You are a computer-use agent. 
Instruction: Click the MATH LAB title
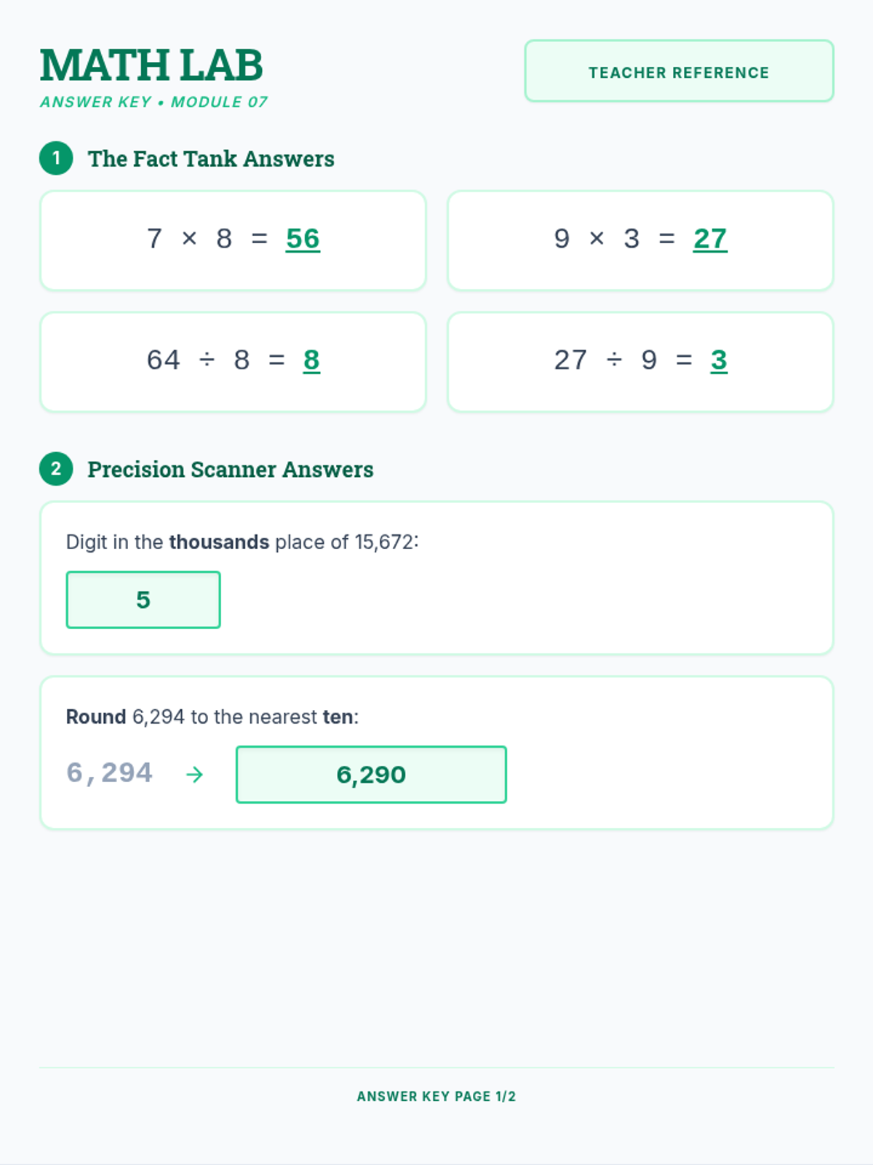point(151,65)
